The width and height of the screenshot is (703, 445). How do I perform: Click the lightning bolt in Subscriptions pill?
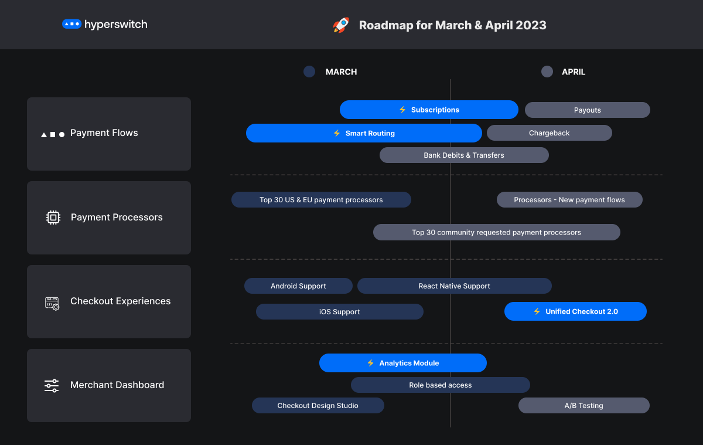point(402,110)
